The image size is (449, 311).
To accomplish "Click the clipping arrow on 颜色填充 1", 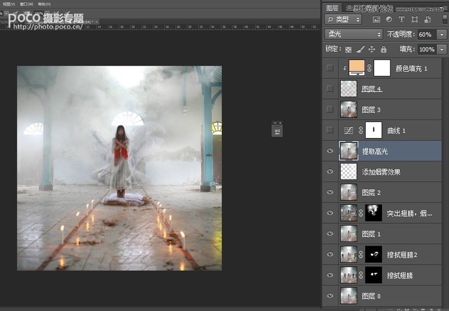I will pos(345,68).
